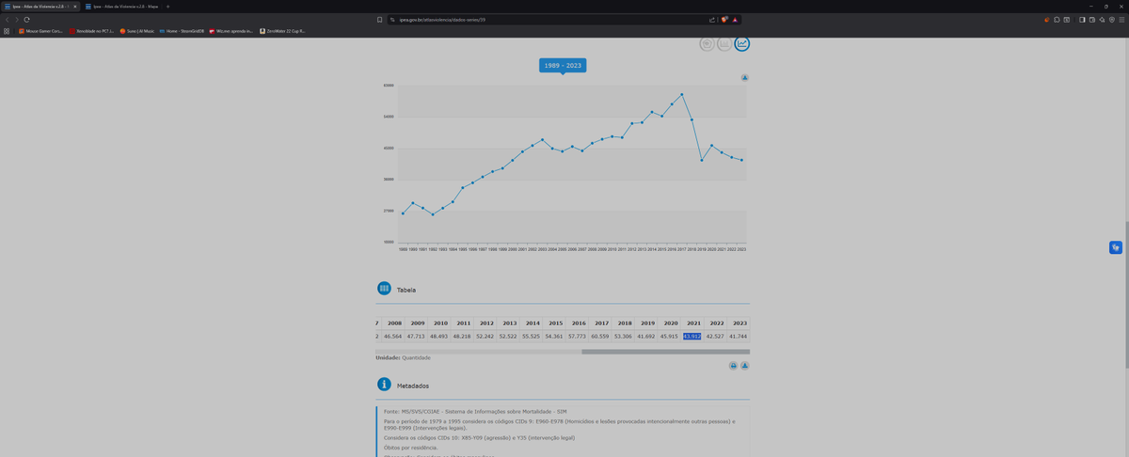
Task: Click the 41.744 value cell
Action: [x=739, y=336]
